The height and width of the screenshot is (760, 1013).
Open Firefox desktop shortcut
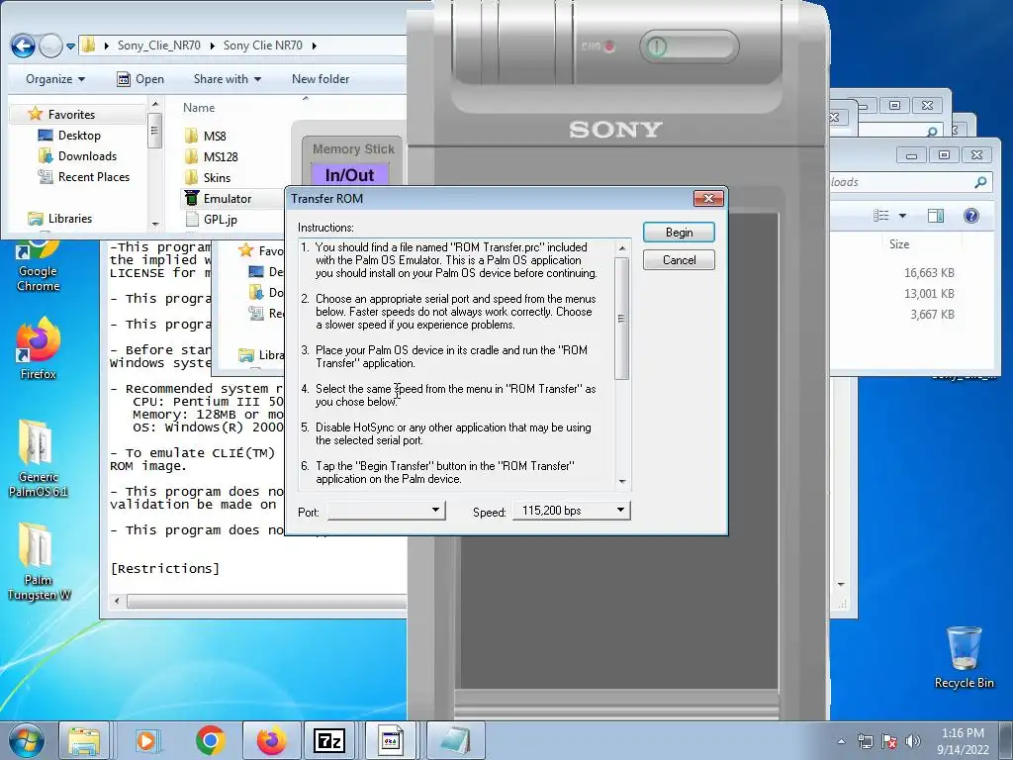point(39,349)
